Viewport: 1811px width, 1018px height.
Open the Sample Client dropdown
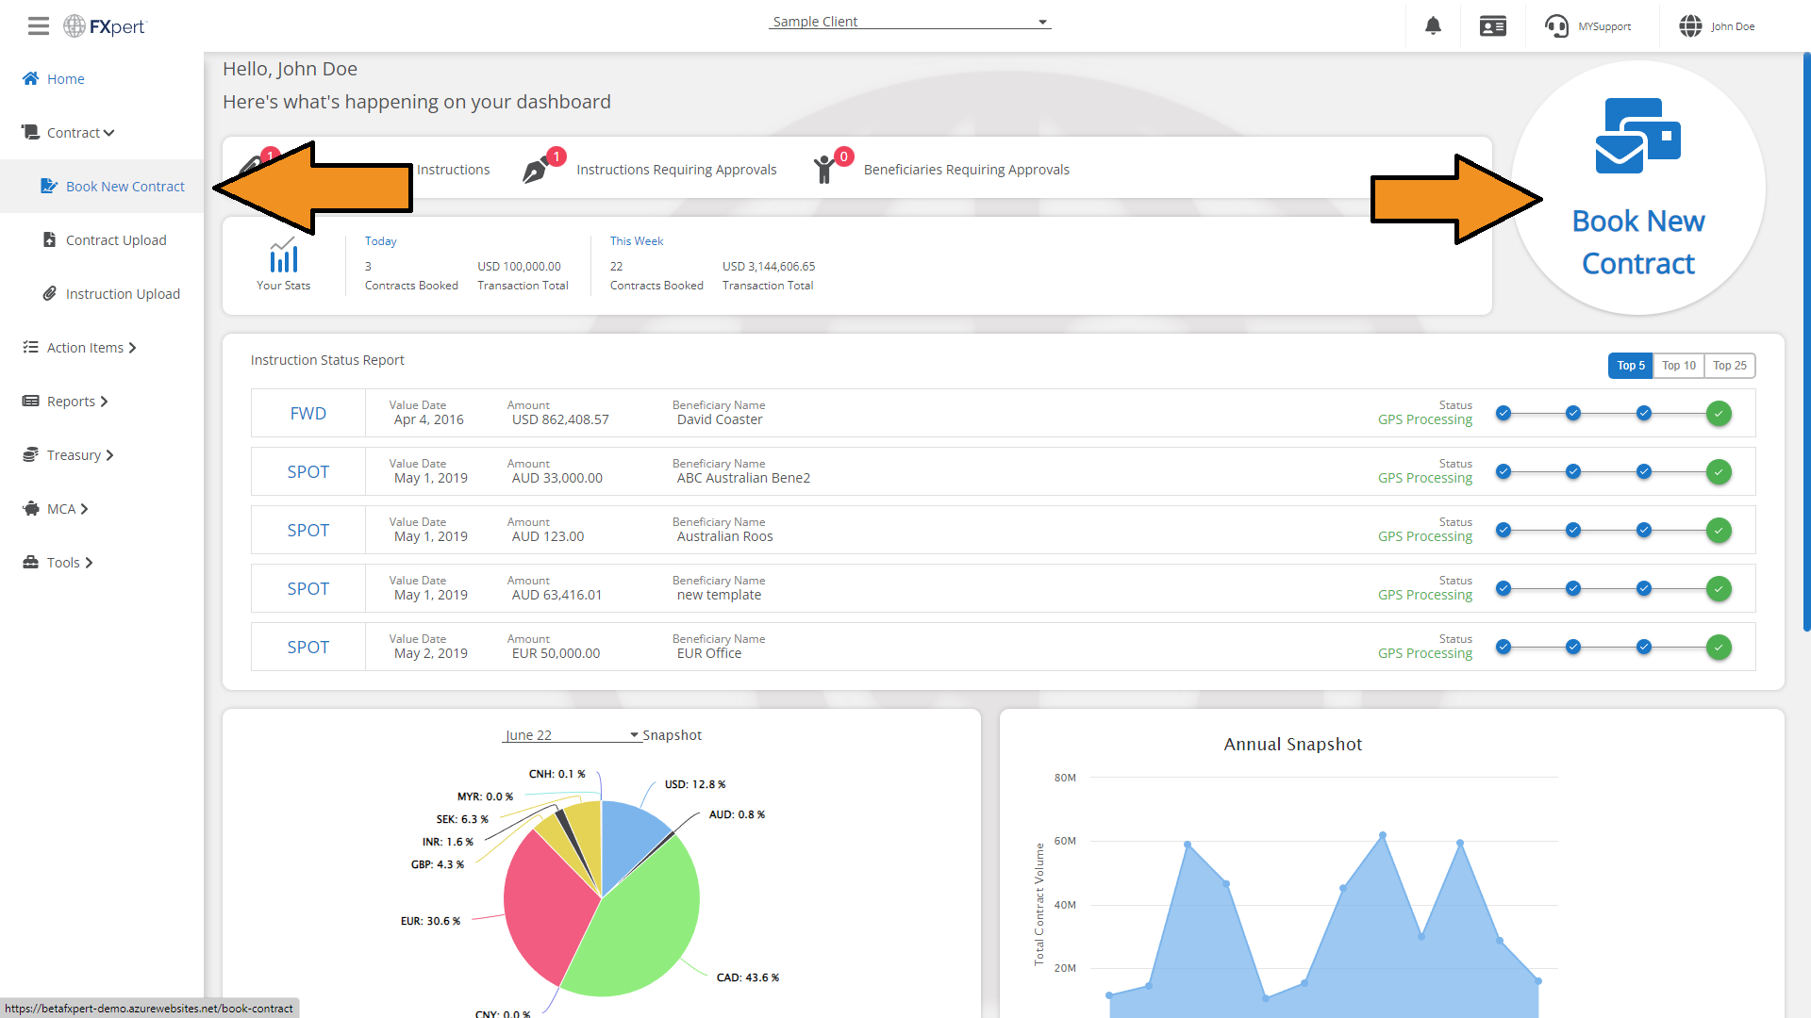coord(909,22)
